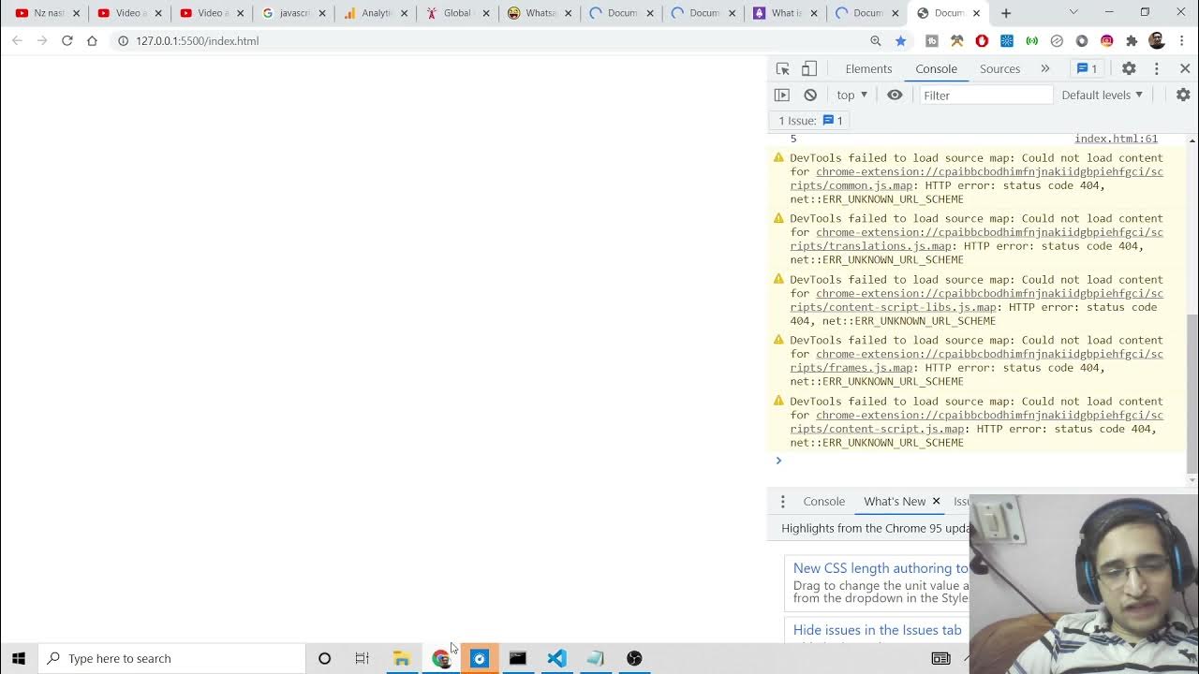Open Visual Studio Code from the taskbar

556,658
